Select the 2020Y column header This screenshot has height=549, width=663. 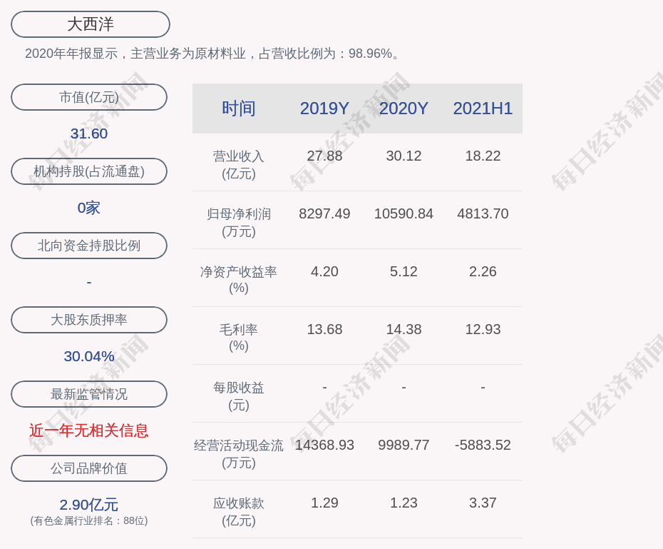(x=404, y=109)
